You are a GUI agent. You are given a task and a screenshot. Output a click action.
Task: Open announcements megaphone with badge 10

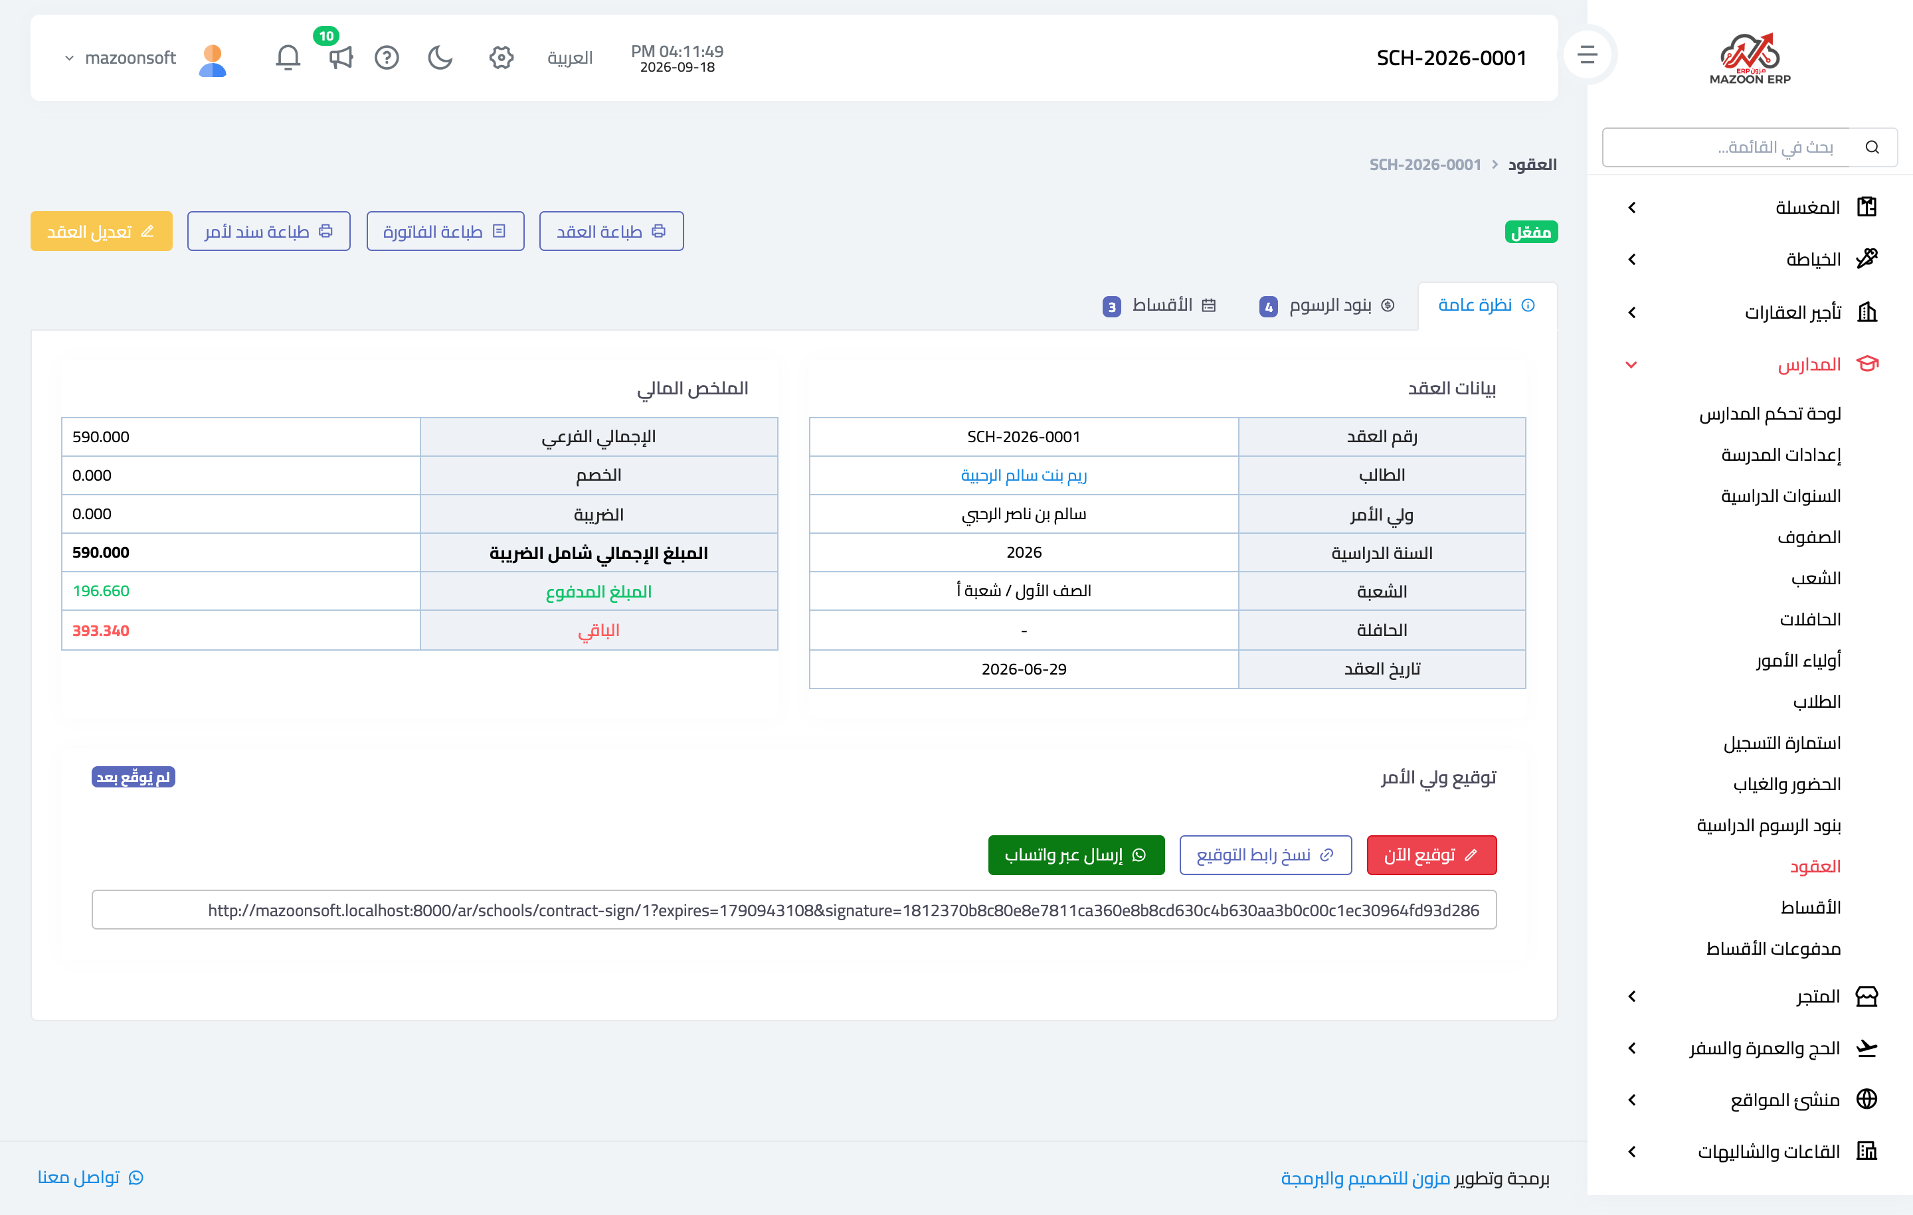point(340,57)
